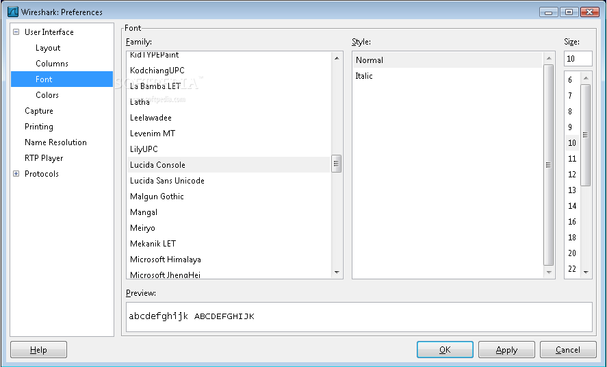Choose Microsoft Himalaya font family
607x367 pixels.
[229, 260]
